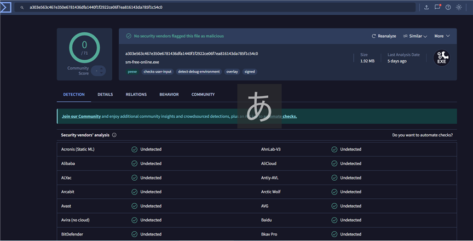The image size is (473, 241).
Task: Open the help question mark icon
Action: pos(448,7)
